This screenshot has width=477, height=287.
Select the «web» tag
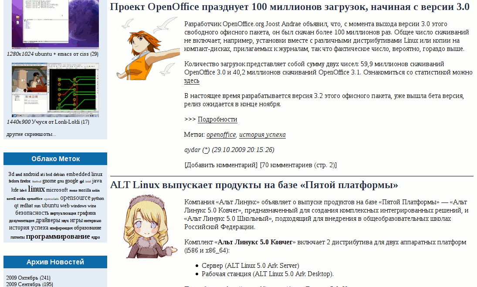tap(64, 206)
